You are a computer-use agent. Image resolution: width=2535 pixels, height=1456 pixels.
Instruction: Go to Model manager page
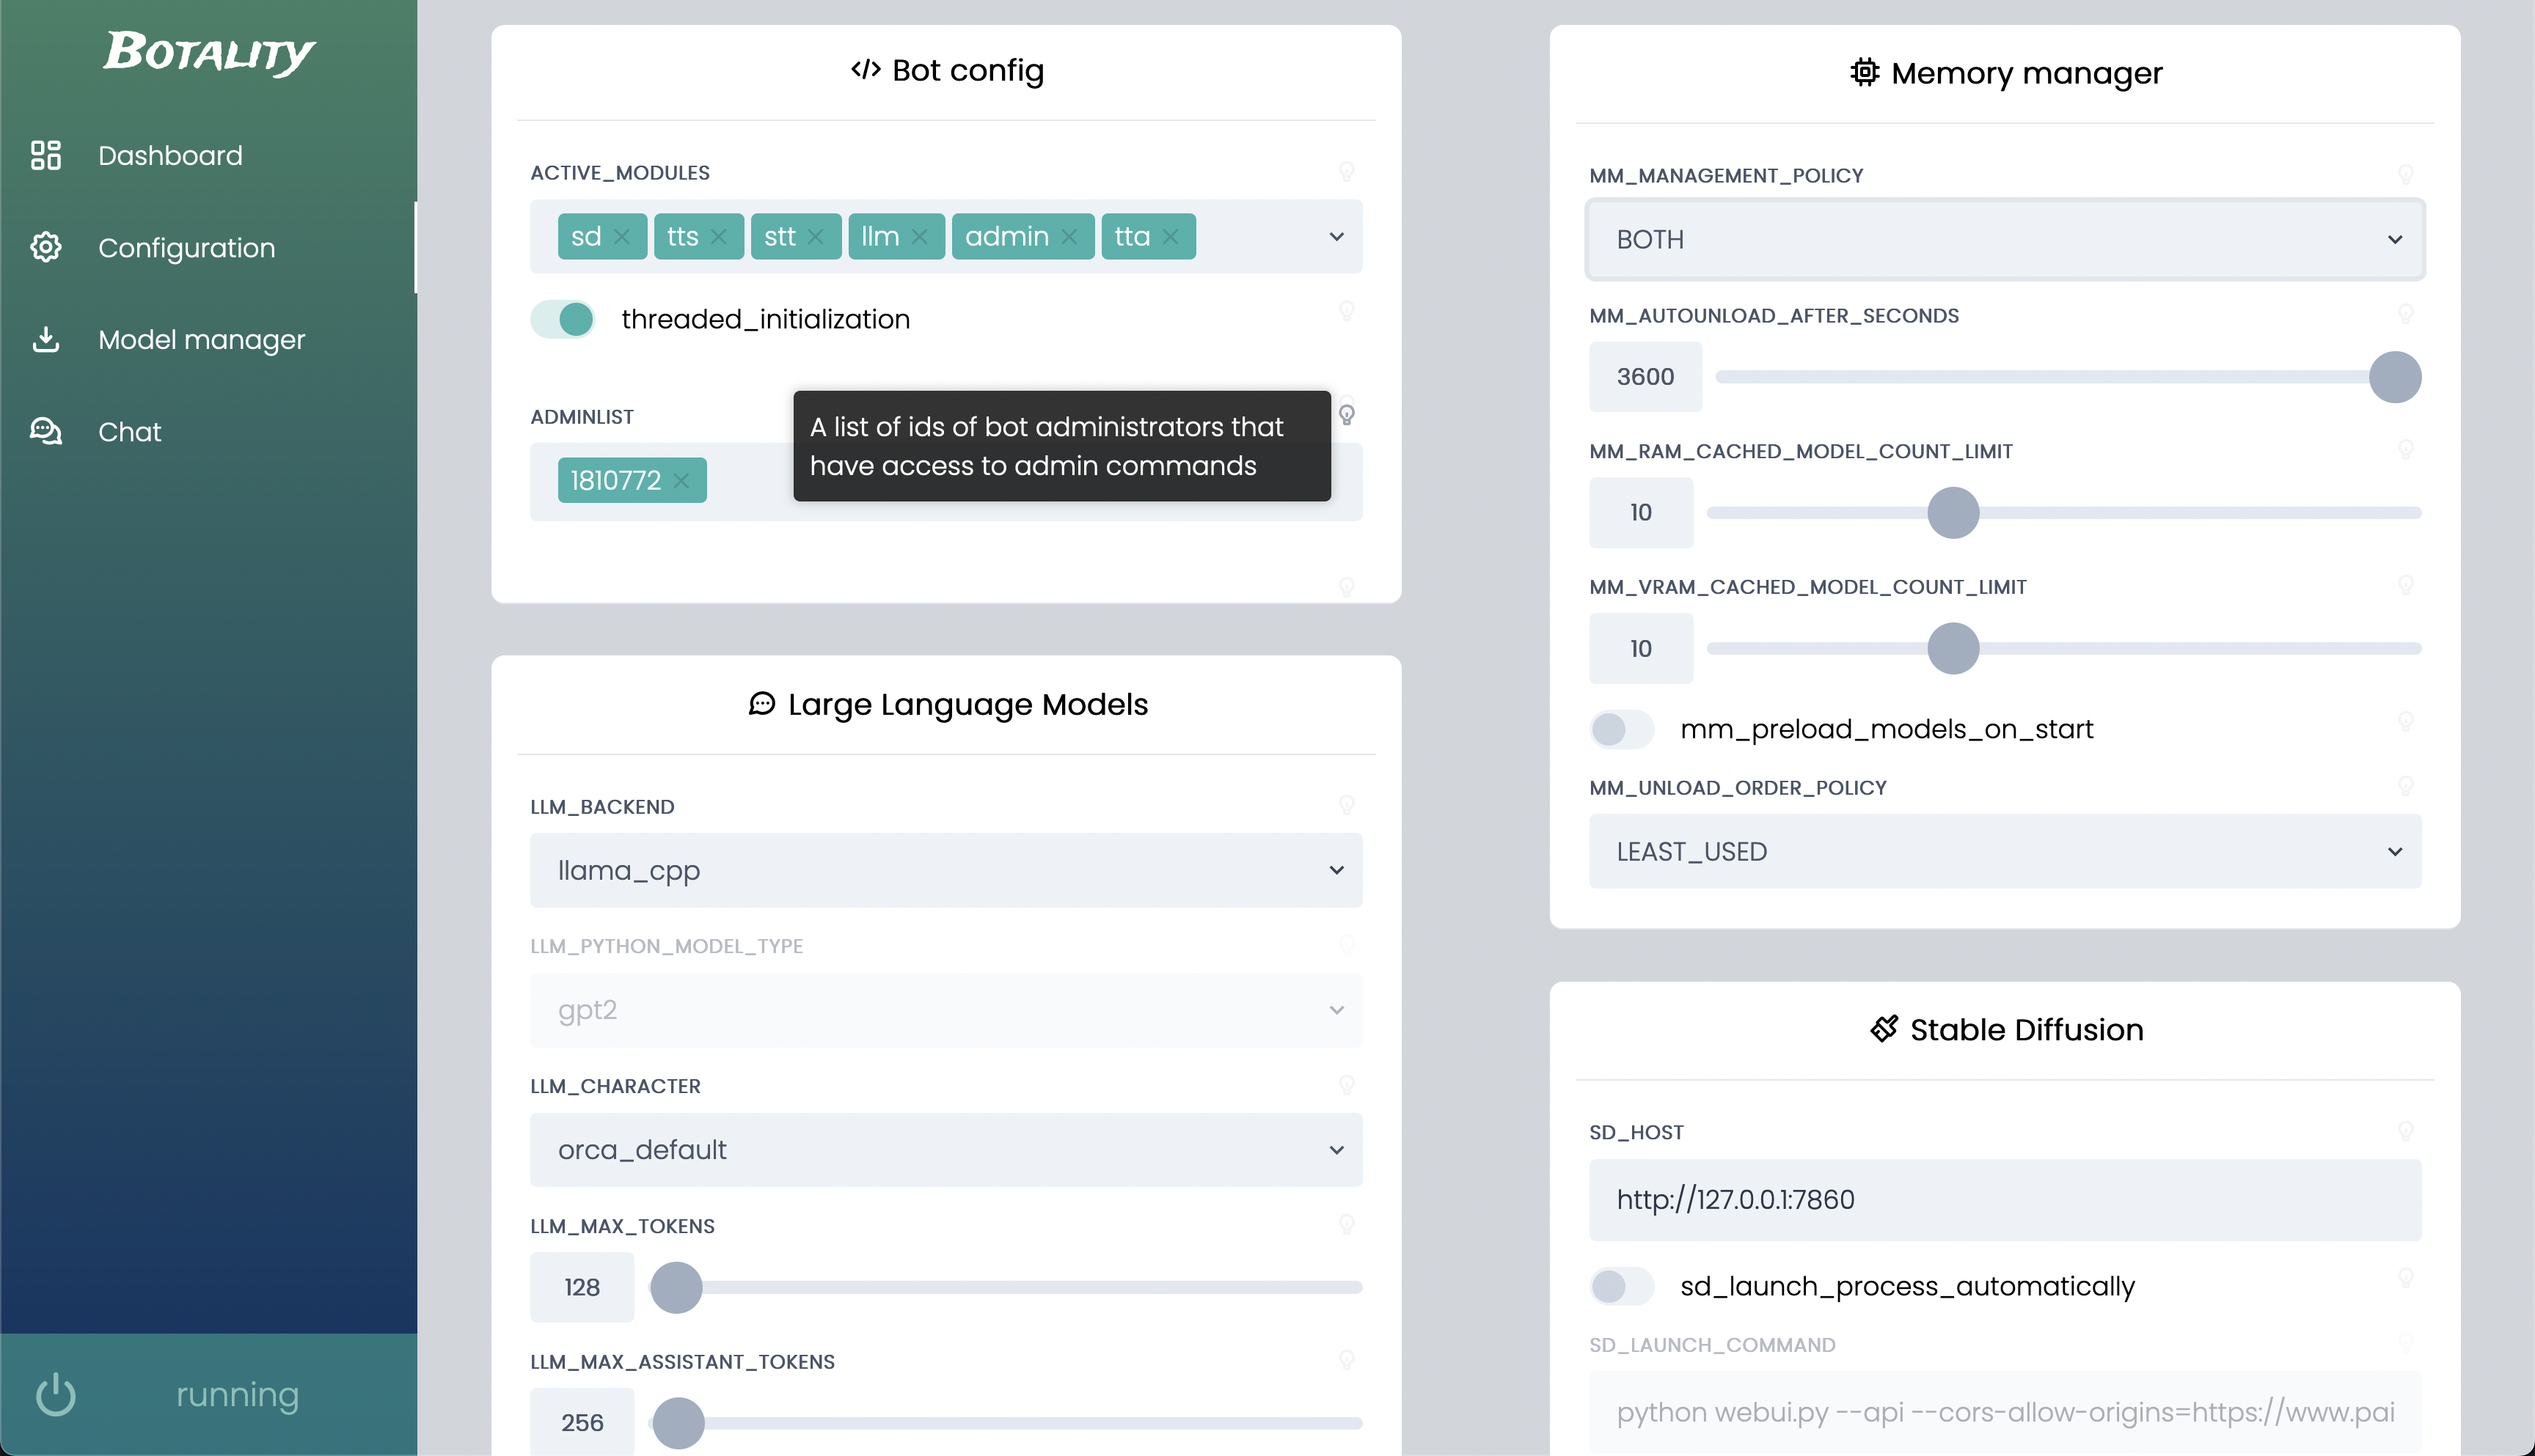click(x=201, y=340)
